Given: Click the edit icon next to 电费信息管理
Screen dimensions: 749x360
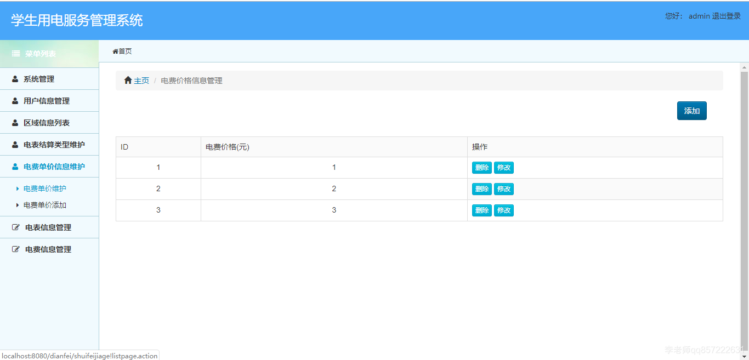Looking at the screenshot, I should pos(14,249).
